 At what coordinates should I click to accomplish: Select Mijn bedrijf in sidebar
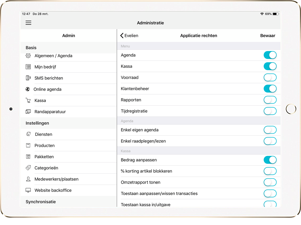[68, 67]
